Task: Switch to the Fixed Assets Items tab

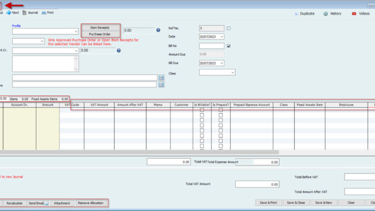Action: pyautogui.click(x=45, y=99)
